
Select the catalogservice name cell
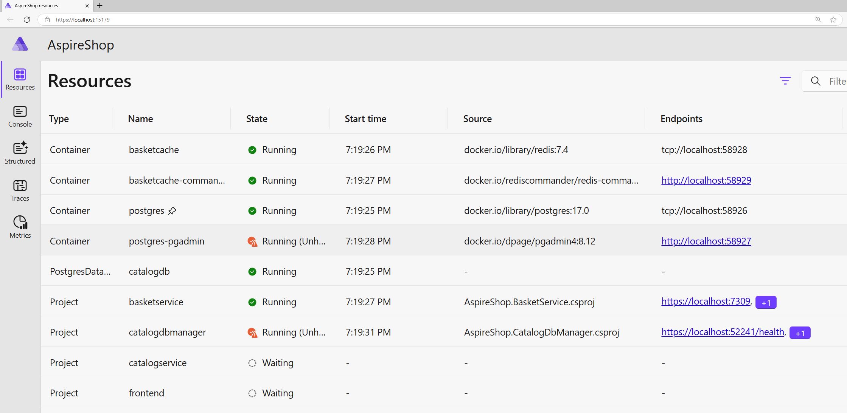[x=157, y=363]
